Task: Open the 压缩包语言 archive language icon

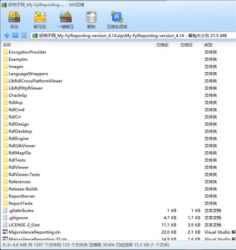Action: tap(117, 20)
